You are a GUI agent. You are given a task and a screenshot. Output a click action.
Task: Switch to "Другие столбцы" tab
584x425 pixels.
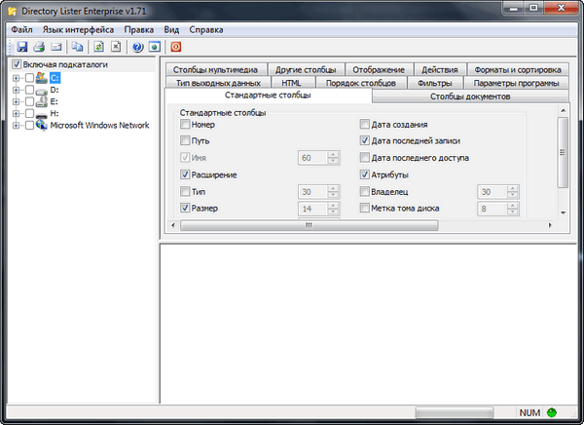306,70
